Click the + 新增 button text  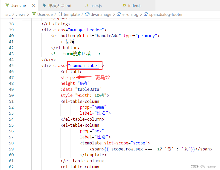coord(67,42)
